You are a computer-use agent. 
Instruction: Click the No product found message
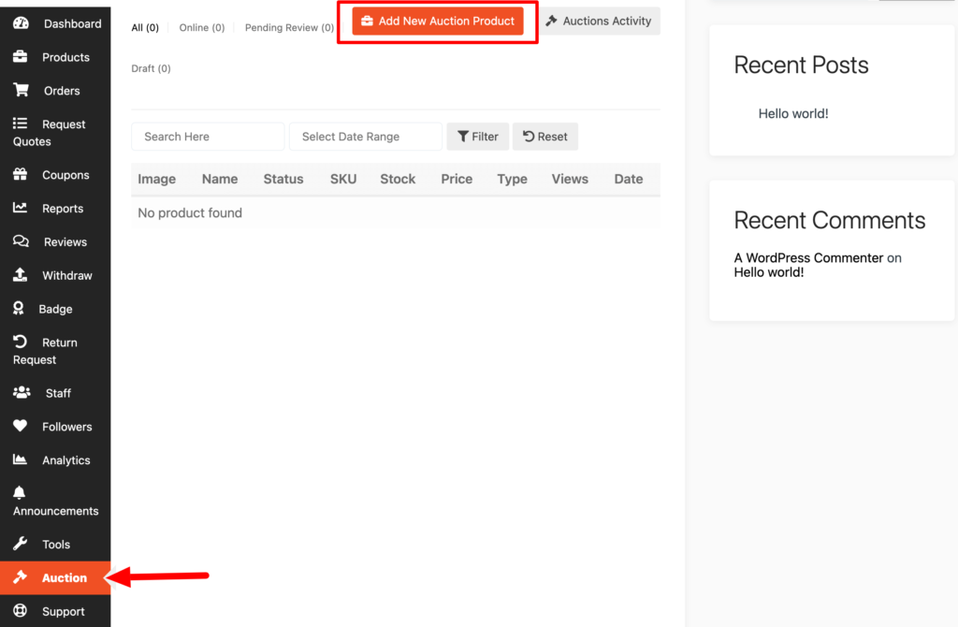point(190,212)
